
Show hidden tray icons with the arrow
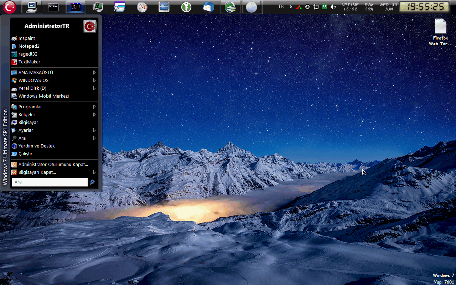tap(291, 7)
